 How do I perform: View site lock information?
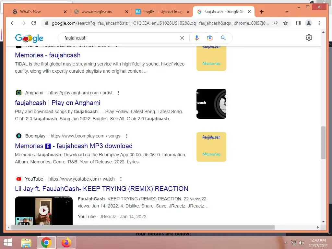click(47, 23)
